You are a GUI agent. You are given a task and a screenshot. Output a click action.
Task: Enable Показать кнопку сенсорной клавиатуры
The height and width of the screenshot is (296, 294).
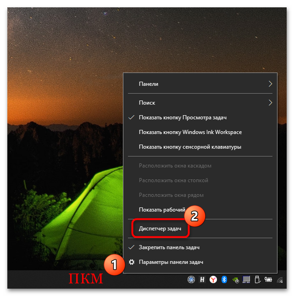tap(190, 147)
